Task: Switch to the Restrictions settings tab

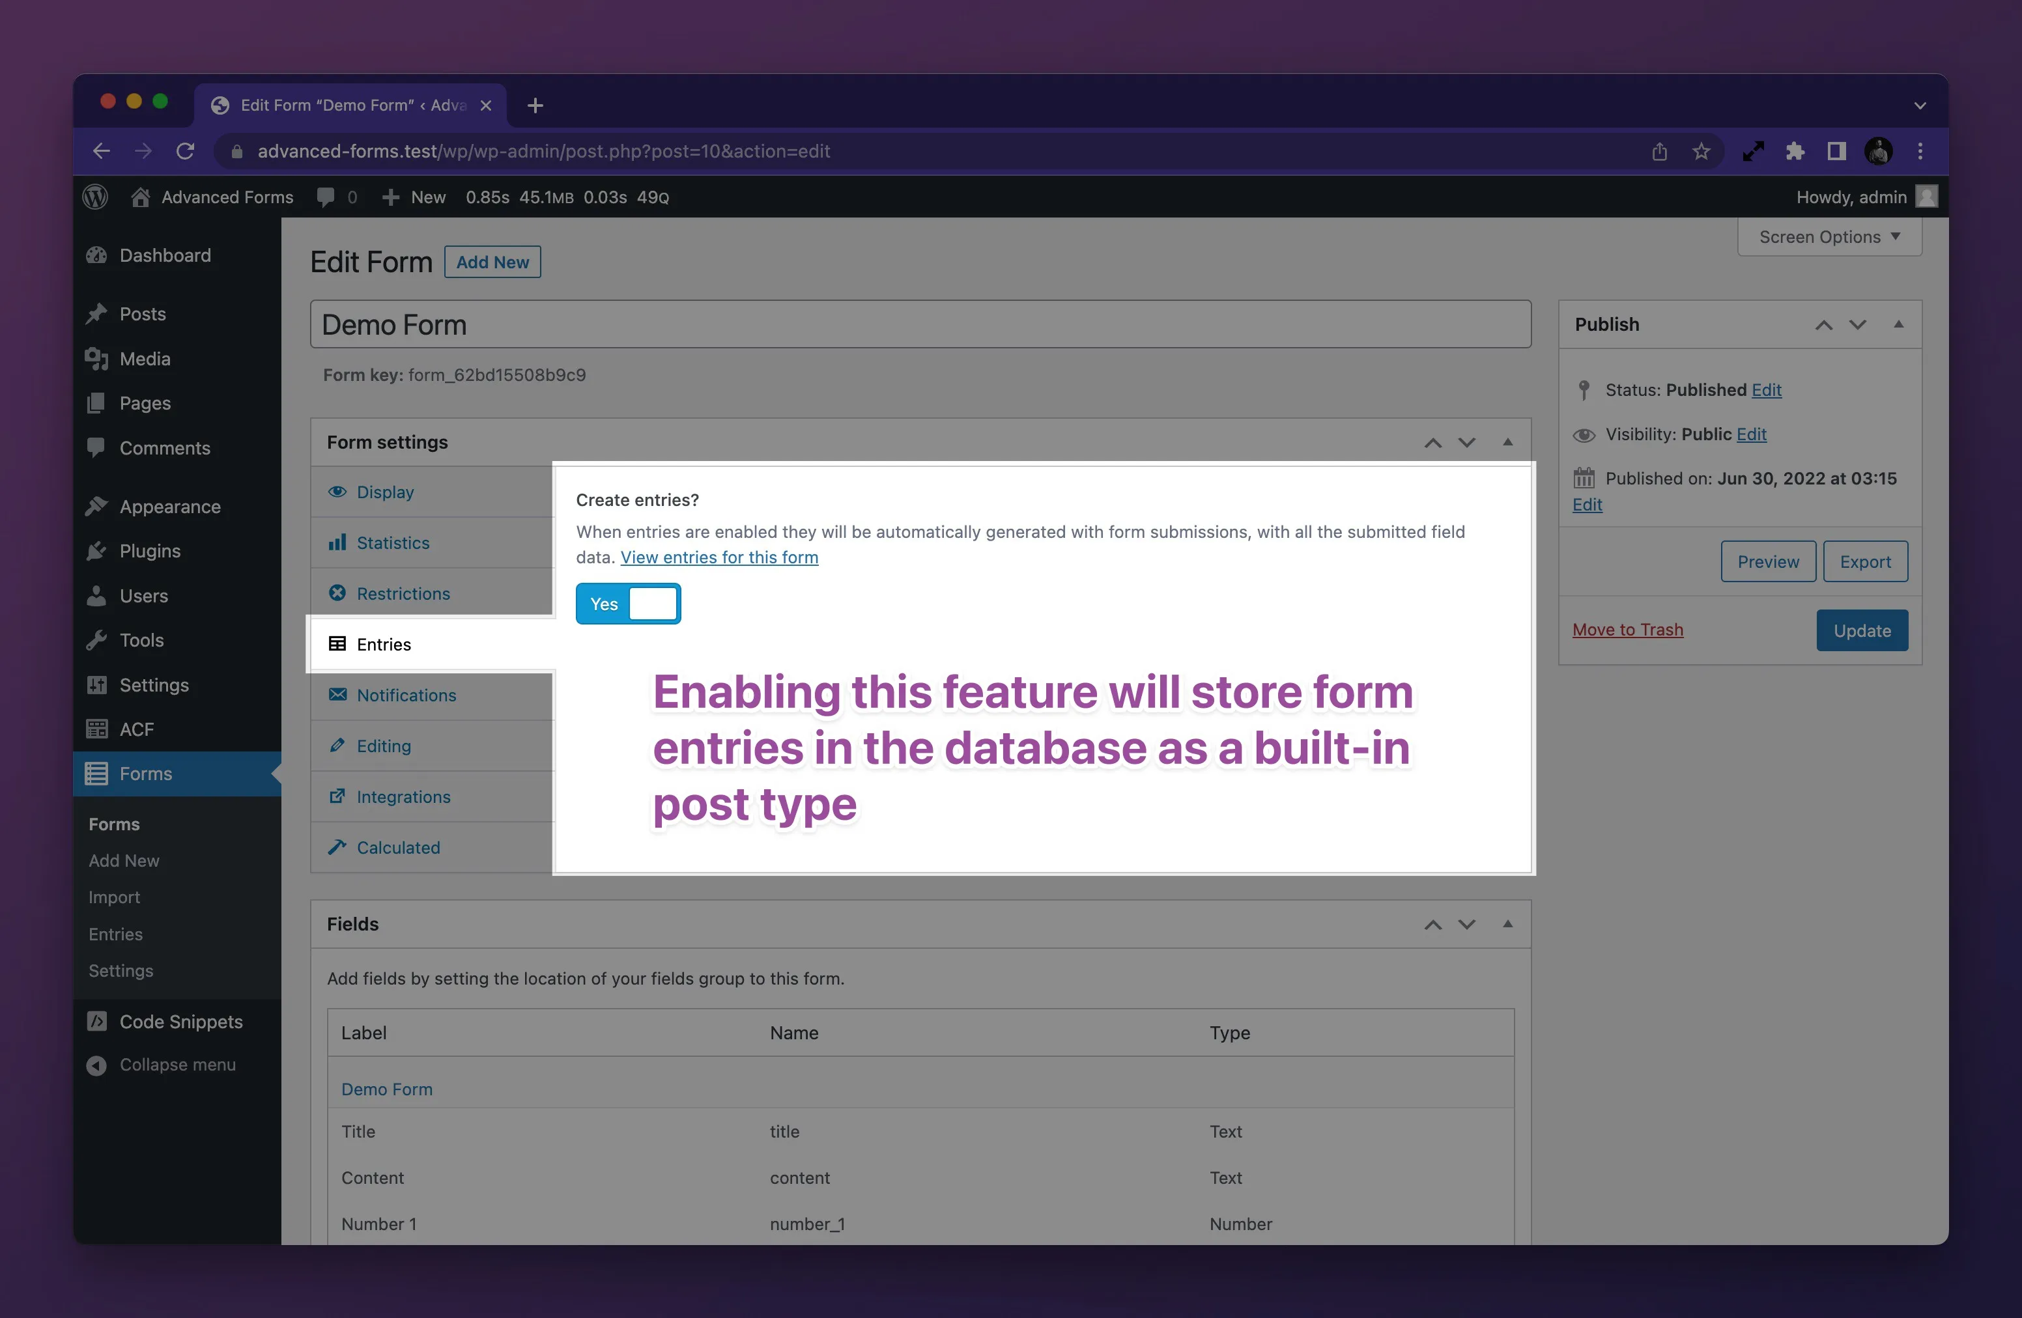Action: (x=433, y=594)
